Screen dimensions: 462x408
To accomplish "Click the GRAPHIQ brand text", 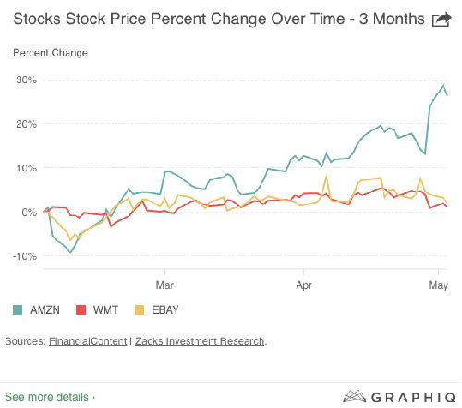I will click(413, 397).
